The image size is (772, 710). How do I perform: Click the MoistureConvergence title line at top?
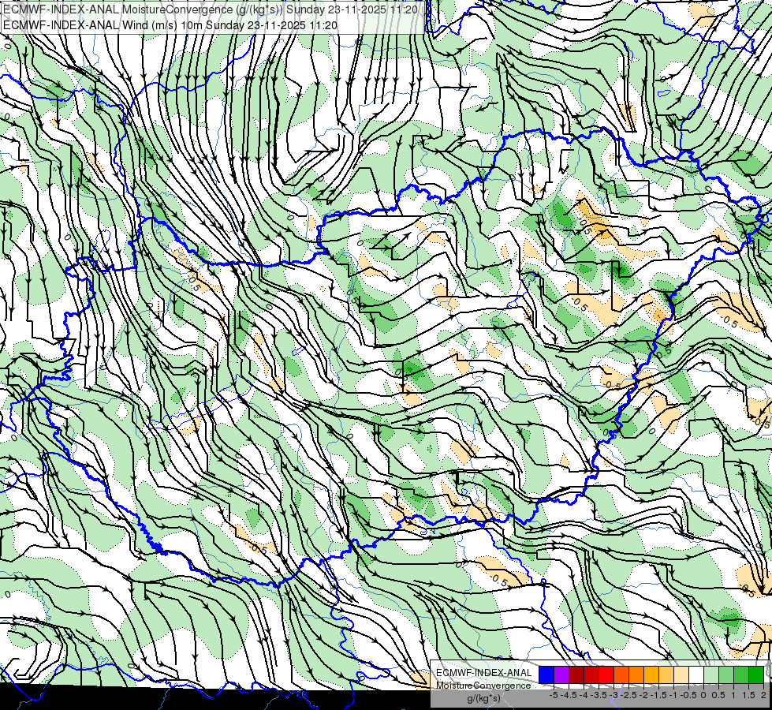pos(211,9)
